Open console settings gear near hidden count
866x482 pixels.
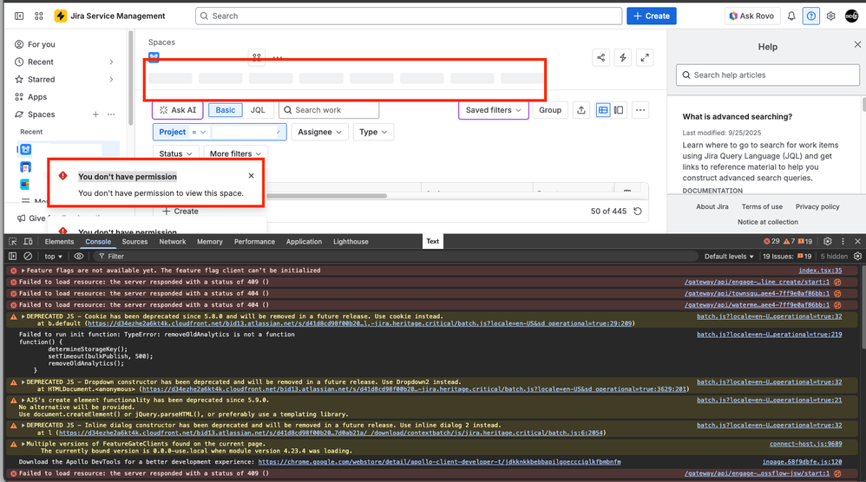(x=857, y=257)
